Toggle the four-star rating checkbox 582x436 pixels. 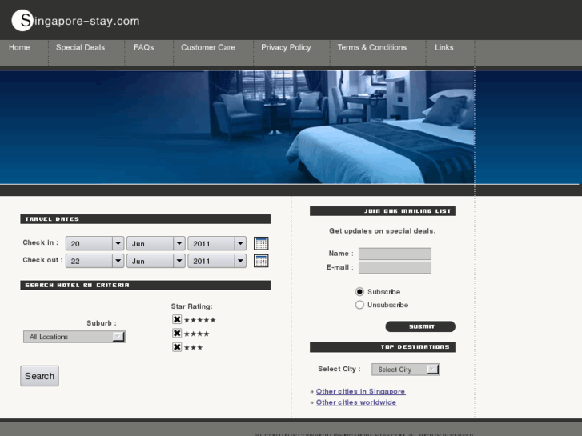177,334
